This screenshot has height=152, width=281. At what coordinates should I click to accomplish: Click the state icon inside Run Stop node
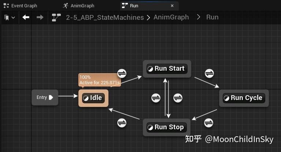click(150, 127)
